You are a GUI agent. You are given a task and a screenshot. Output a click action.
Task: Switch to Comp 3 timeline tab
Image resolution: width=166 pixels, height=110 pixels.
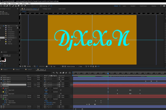pos(29,69)
